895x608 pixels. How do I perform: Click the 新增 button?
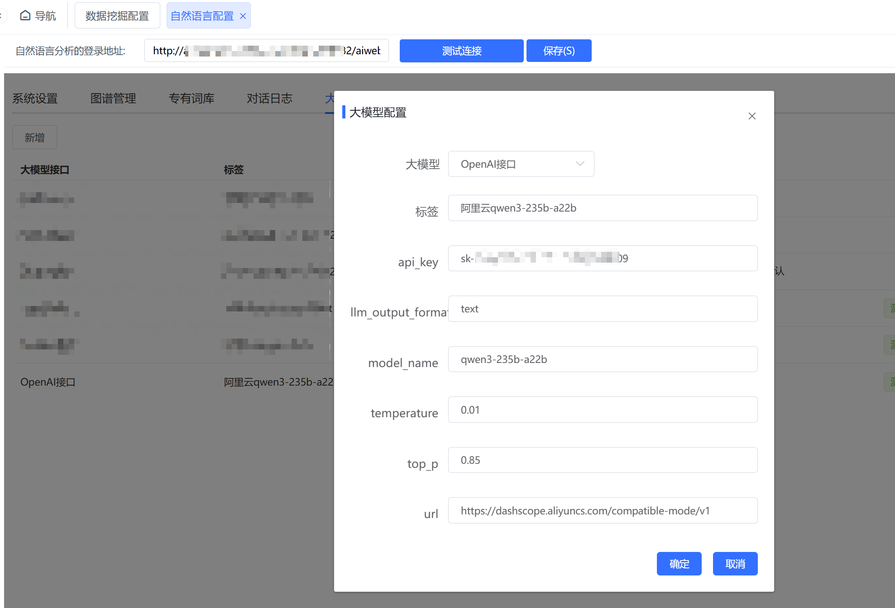[x=34, y=137]
